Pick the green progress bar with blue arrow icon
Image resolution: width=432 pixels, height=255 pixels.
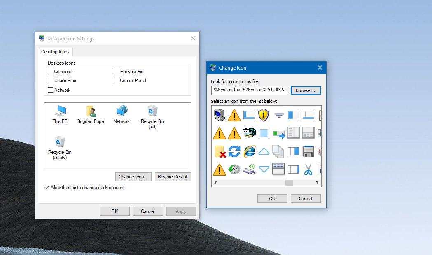(279, 134)
